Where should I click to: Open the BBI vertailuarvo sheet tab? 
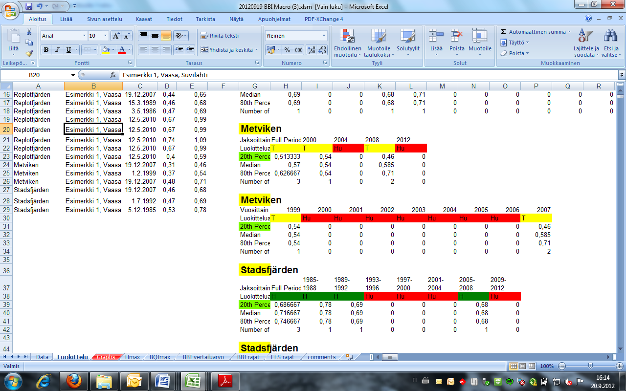tap(203, 357)
